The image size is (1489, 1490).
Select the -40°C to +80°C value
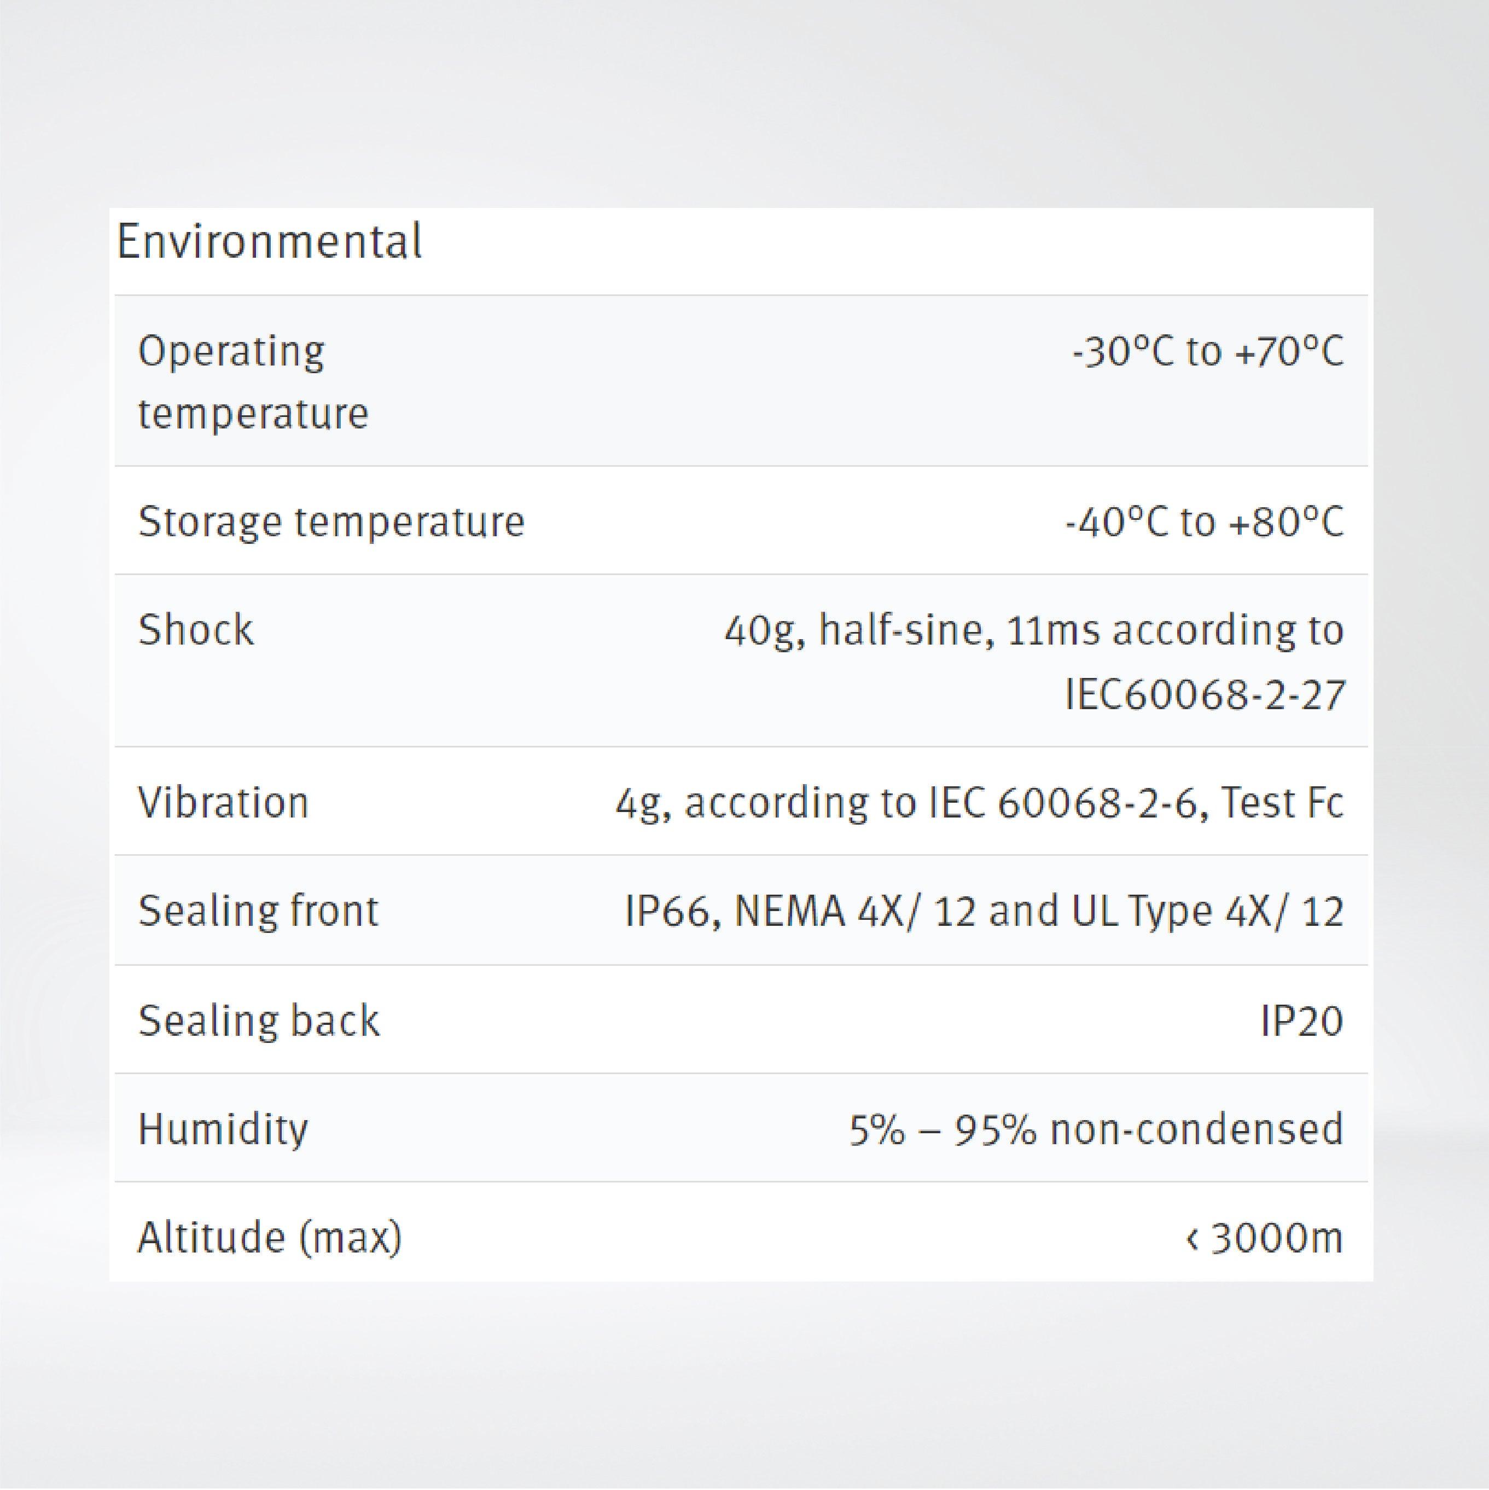pyautogui.click(x=1203, y=521)
